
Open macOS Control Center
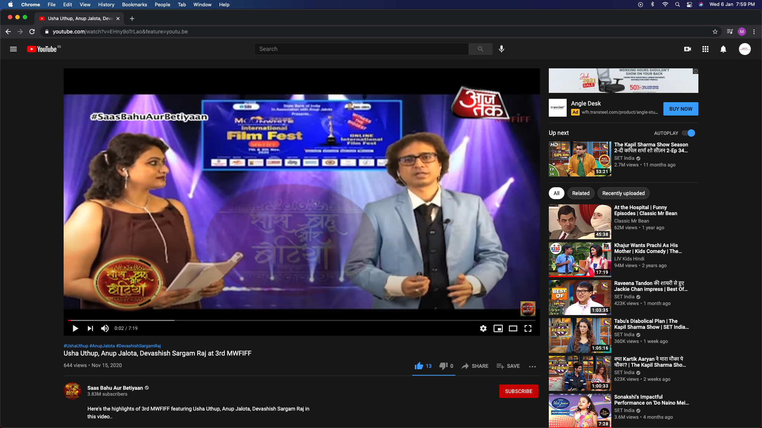(x=689, y=4)
